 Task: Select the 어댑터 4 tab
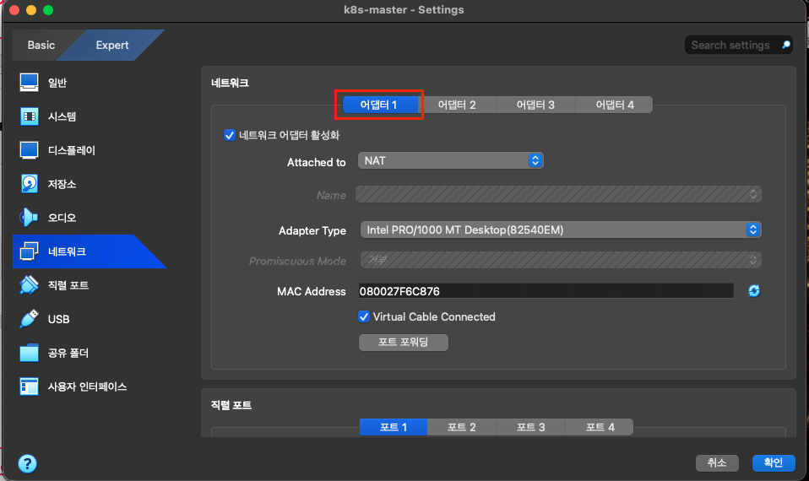pos(615,105)
